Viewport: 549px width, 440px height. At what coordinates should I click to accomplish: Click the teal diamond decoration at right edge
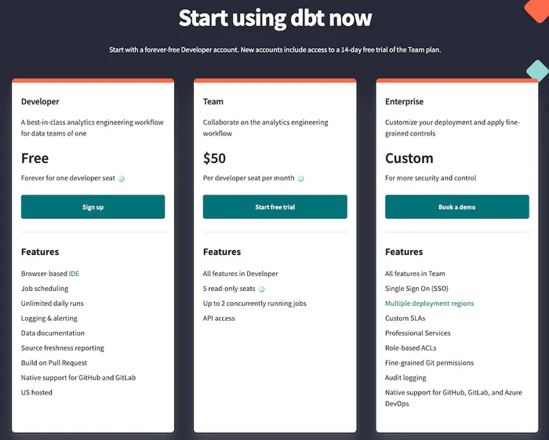pyautogui.click(x=537, y=71)
